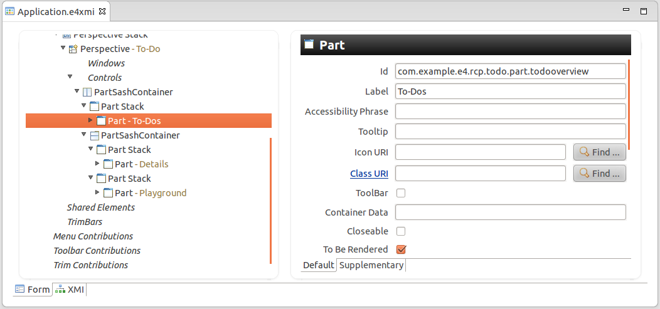Check the Closeable checkbox
Image resolution: width=660 pixels, height=309 pixels.
[x=401, y=231]
